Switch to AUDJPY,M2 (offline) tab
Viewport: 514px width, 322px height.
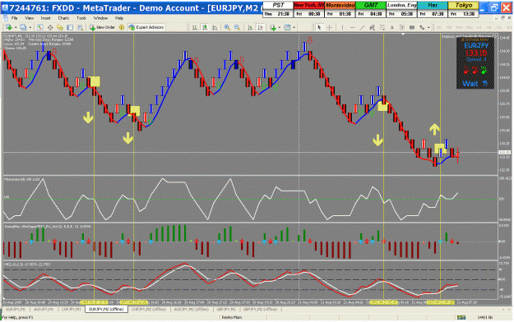click(191, 309)
